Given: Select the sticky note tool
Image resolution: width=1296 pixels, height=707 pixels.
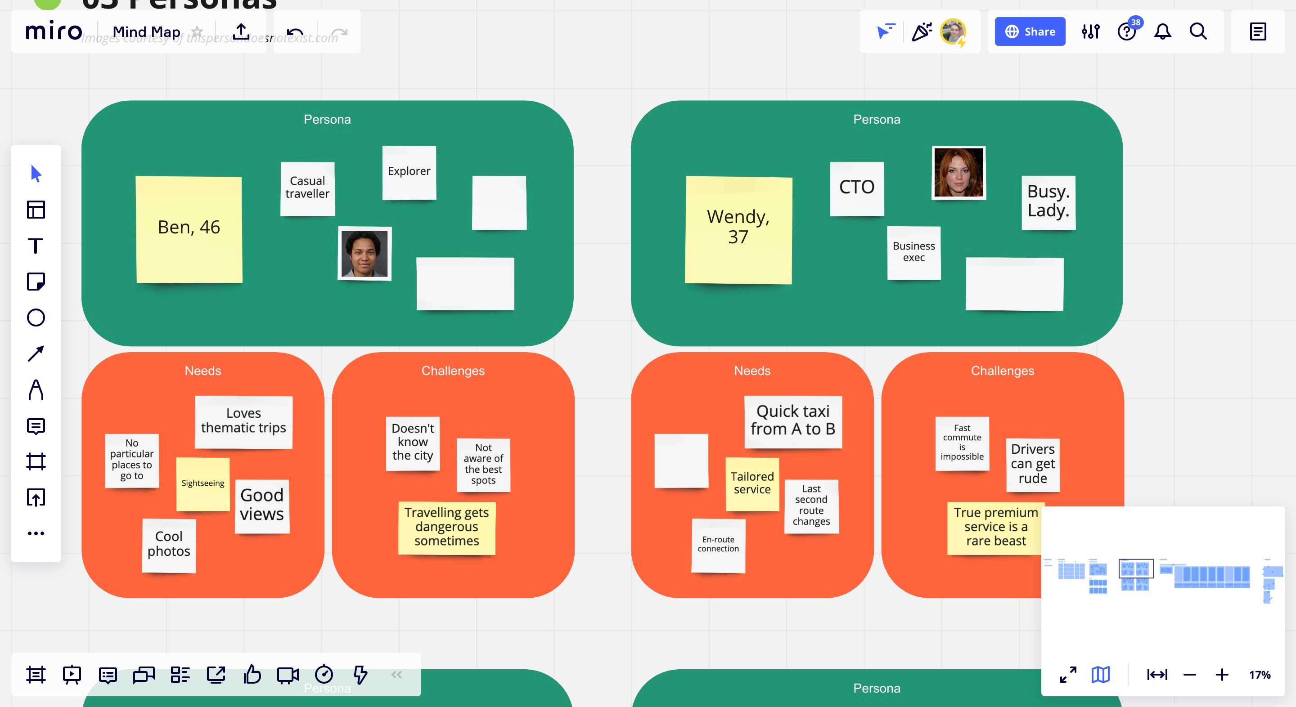Looking at the screenshot, I should tap(36, 282).
